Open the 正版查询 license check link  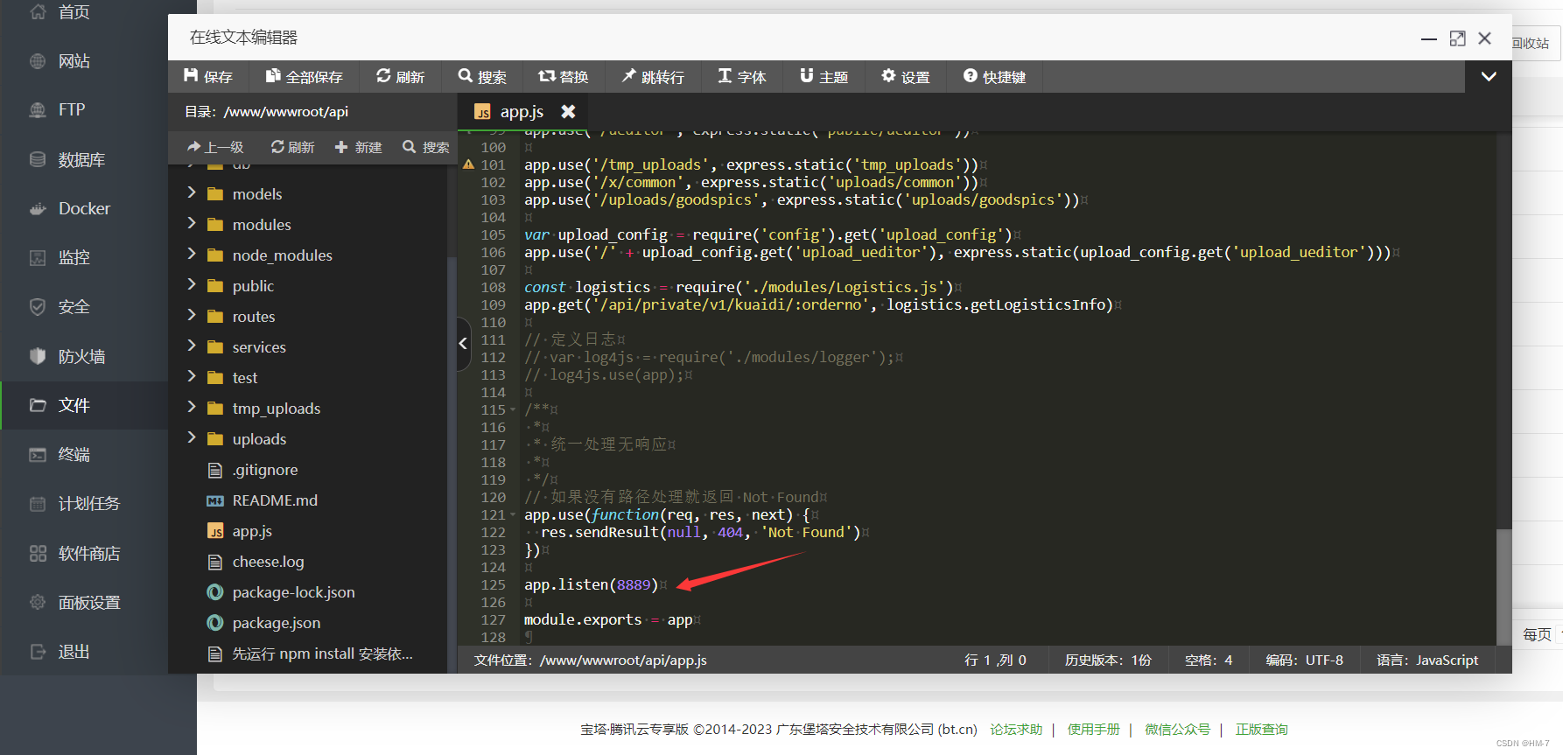pyautogui.click(x=1261, y=729)
